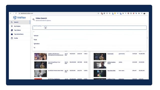
Task: Select the 'in' search suggestion
Action: click(x=89, y=48)
